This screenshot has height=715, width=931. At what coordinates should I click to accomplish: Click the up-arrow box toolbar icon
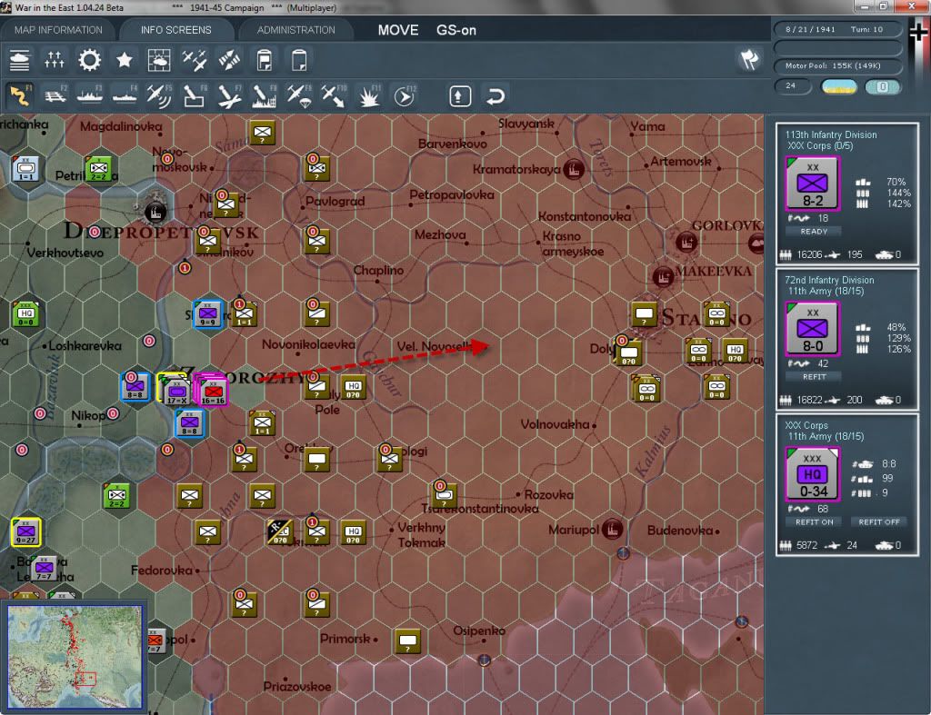point(460,96)
